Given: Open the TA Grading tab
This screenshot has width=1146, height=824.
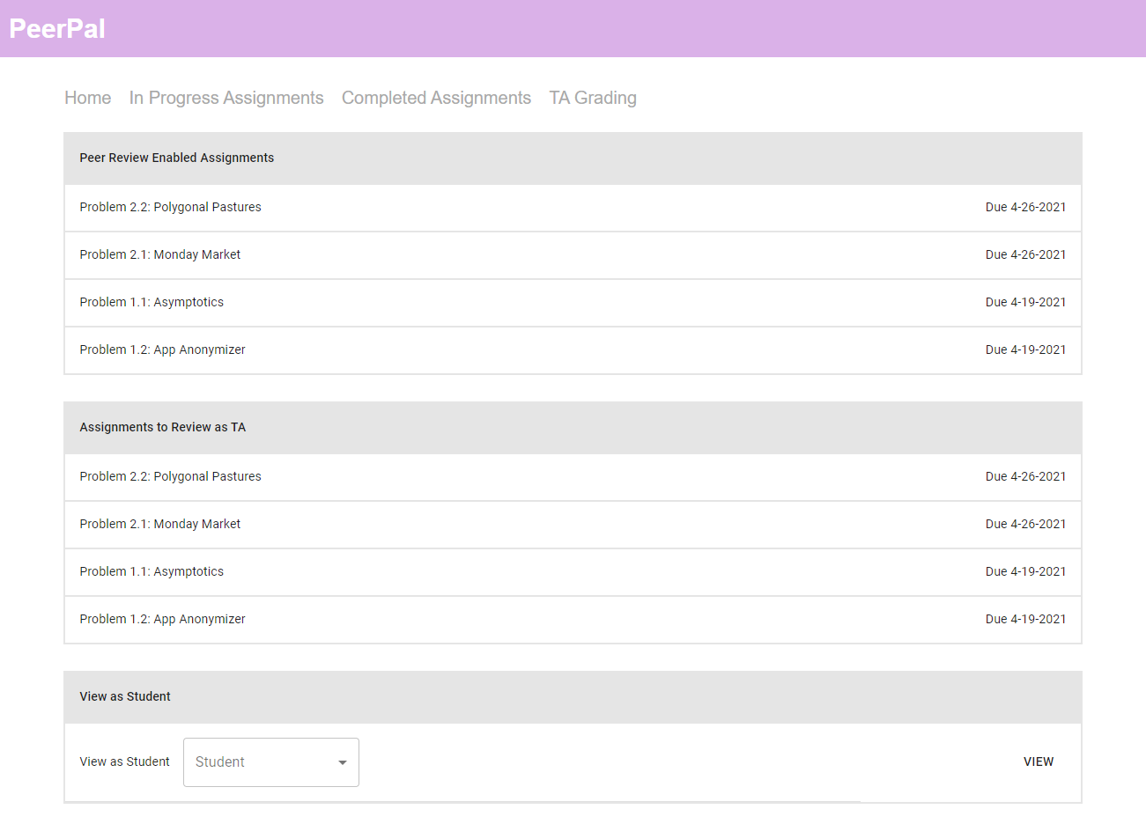Looking at the screenshot, I should [x=593, y=98].
